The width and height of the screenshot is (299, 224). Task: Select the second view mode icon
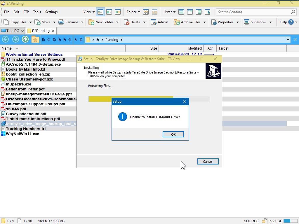click(109, 12)
